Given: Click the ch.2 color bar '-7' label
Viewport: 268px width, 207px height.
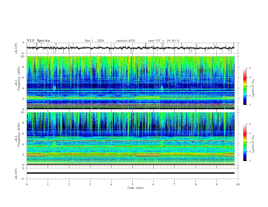Looking at the screenshot, I should pyautogui.click(x=249, y=161).
